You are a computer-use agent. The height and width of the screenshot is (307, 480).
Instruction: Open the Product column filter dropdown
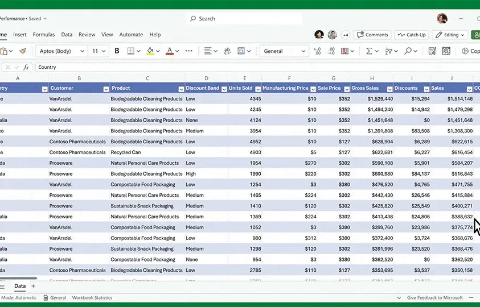pyautogui.click(x=181, y=89)
